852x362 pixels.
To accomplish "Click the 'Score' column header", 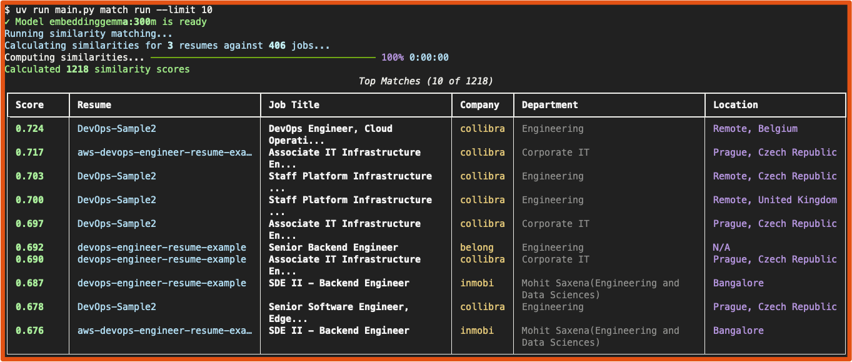I will (29, 105).
